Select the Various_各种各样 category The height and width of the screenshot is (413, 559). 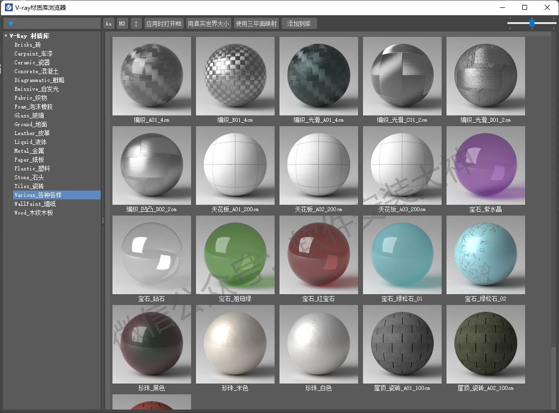click(56, 195)
